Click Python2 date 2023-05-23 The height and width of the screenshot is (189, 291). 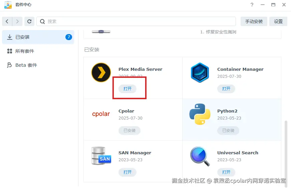229,118
